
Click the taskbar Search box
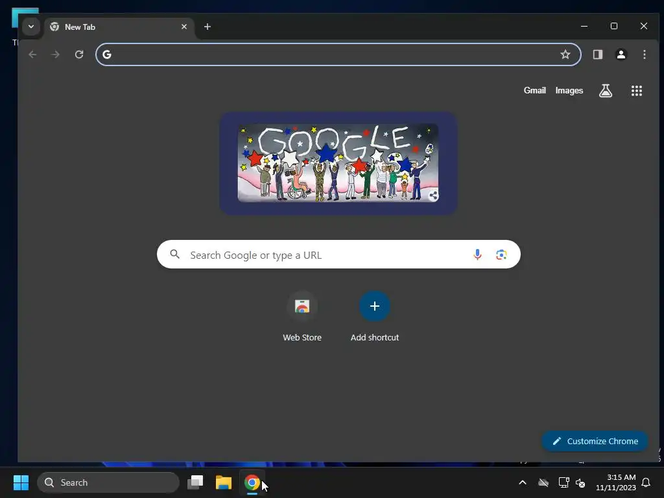(x=108, y=482)
